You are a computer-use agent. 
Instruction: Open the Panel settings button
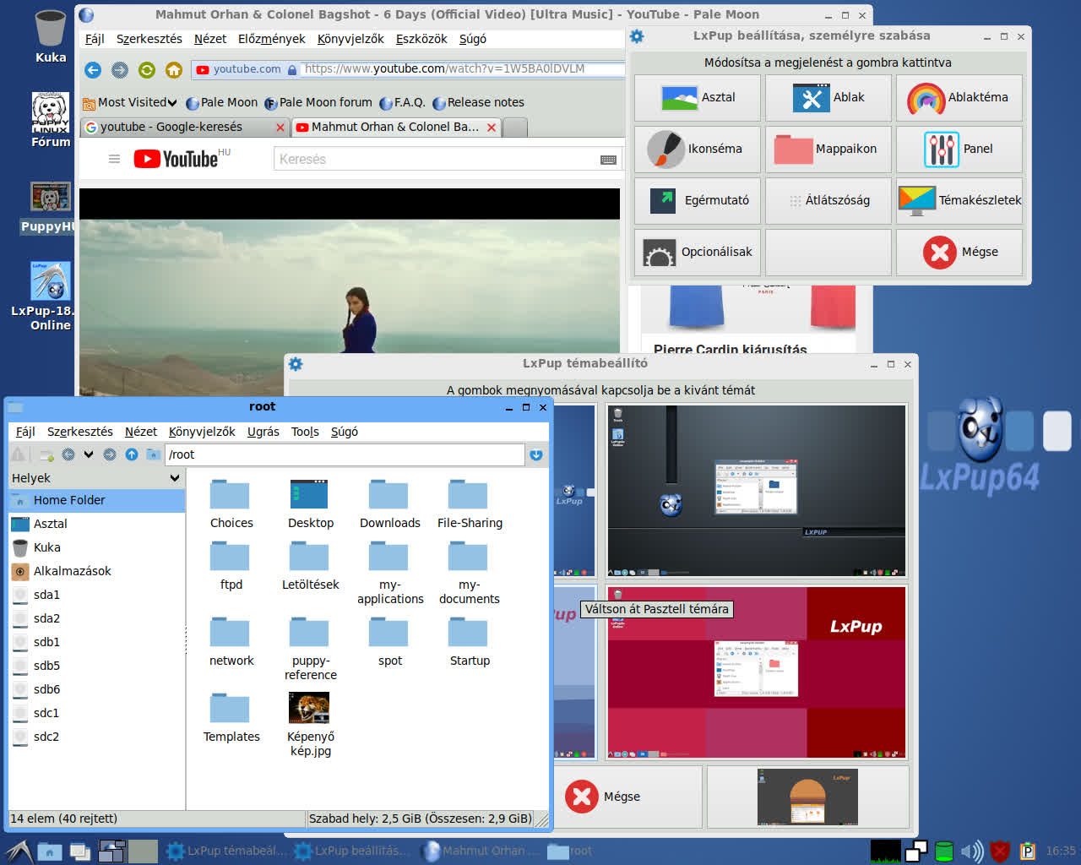point(959,150)
